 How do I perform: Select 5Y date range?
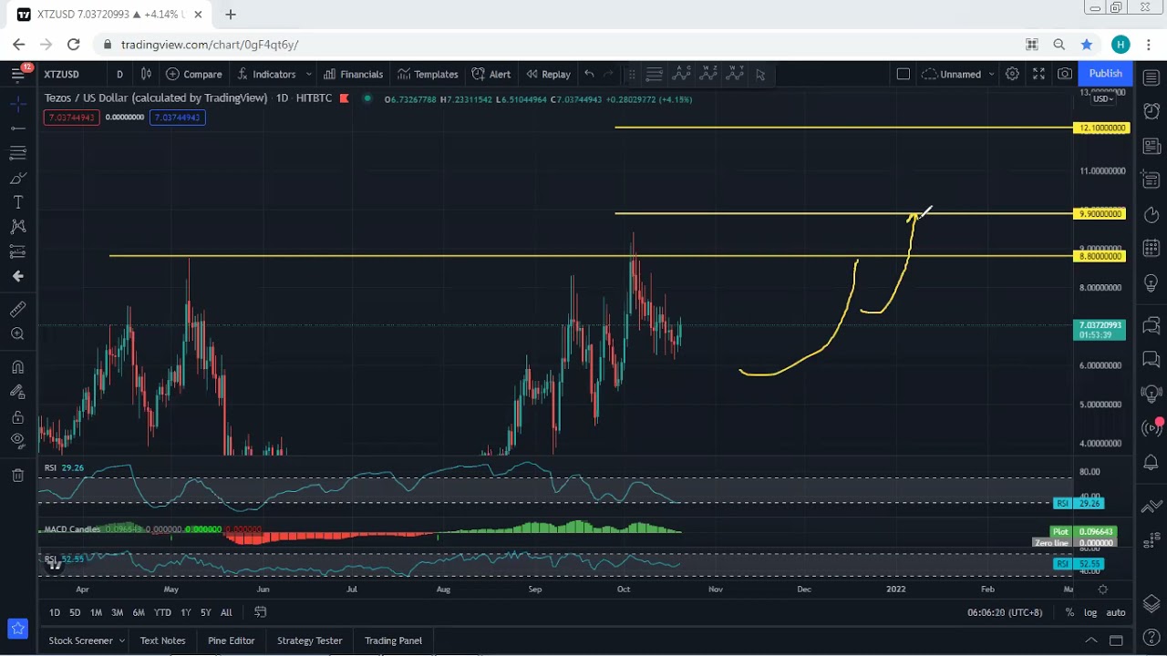[x=205, y=613]
